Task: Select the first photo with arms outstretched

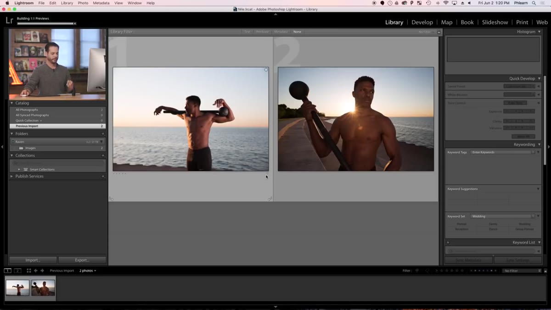Action: pyautogui.click(x=191, y=119)
